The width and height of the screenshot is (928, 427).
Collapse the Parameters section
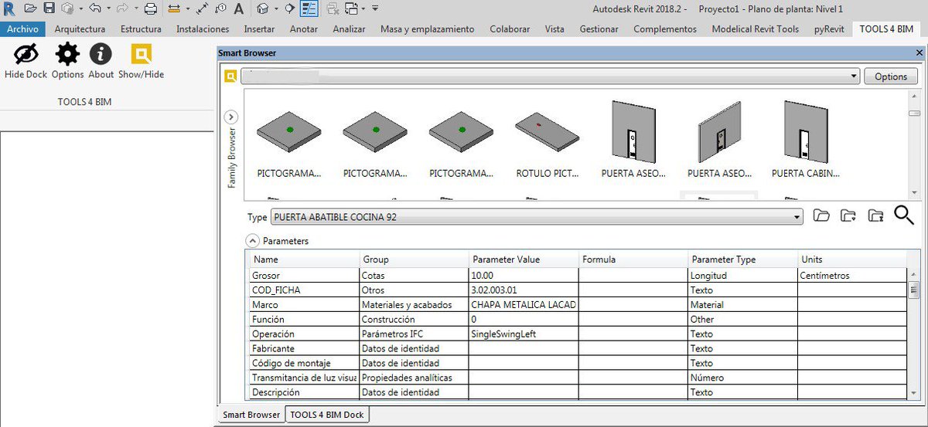tap(252, 240)
